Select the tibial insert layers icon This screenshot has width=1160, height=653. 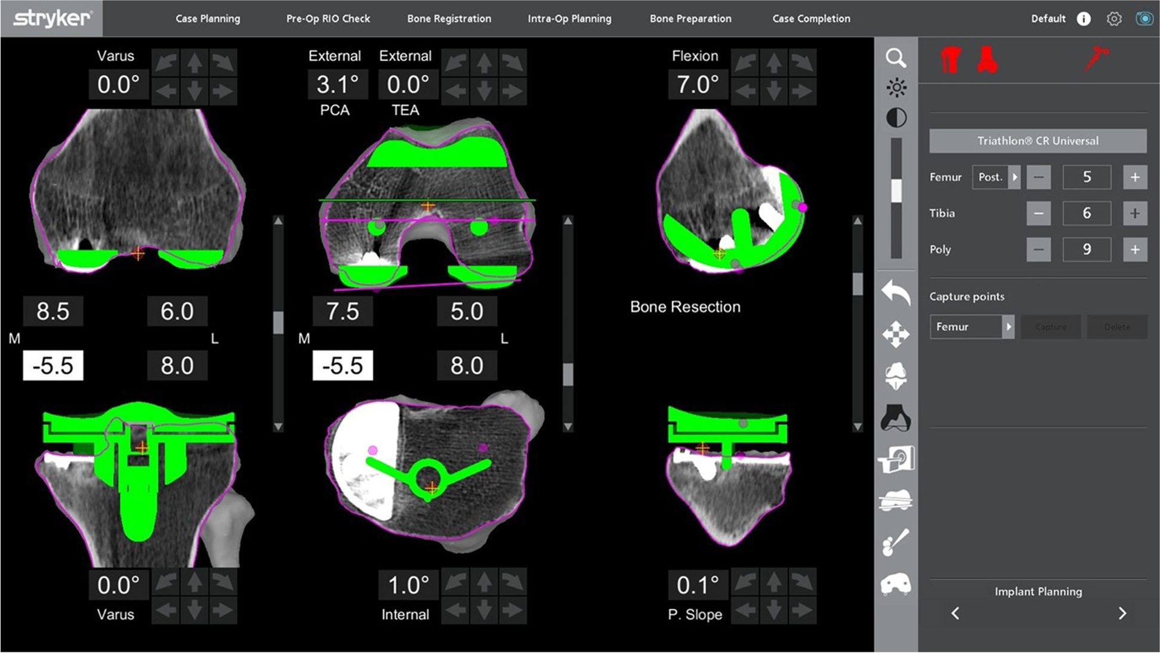(x=896, y=500)
